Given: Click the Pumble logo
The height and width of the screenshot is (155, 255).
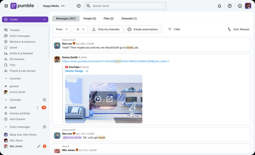Looking at the screenshot, I should (x=22, y=6).
